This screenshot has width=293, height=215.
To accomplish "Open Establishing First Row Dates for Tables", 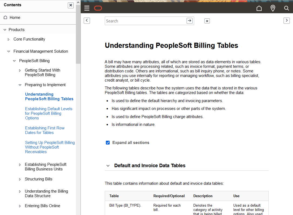I will pos(45,130).
